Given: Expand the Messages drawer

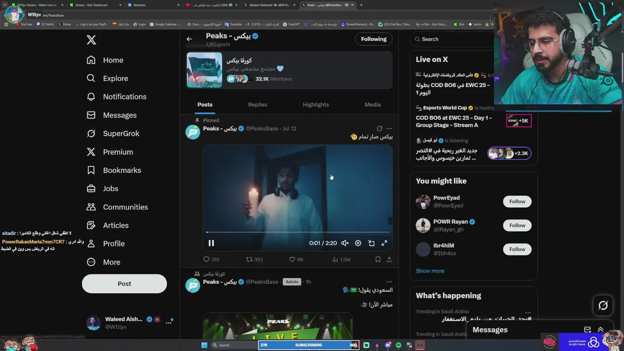Looking at the screenshot, I should (x=601, y=330).
